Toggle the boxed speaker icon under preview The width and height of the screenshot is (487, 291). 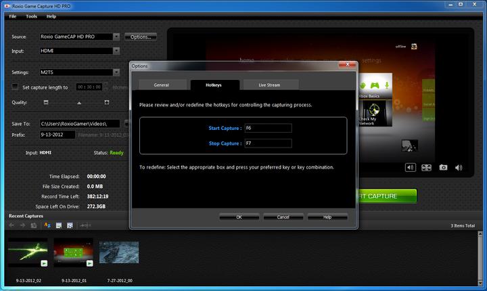[x=411, y=168]
